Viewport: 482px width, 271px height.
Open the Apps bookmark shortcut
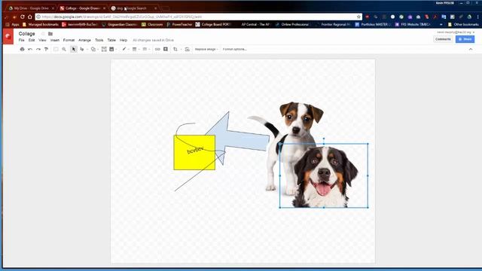click(x=12, y=24)
